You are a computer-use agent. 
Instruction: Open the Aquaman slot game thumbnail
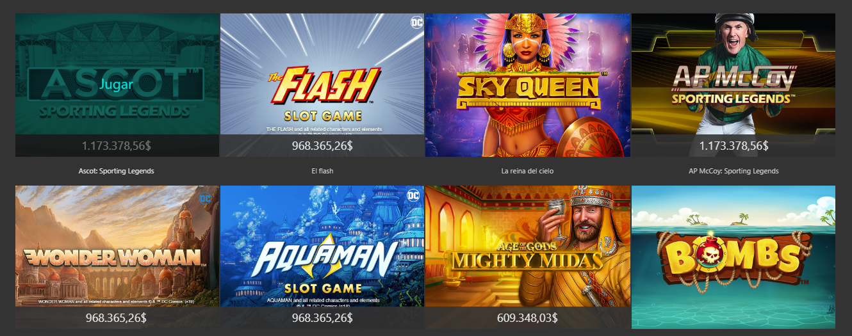pos(322,257)
